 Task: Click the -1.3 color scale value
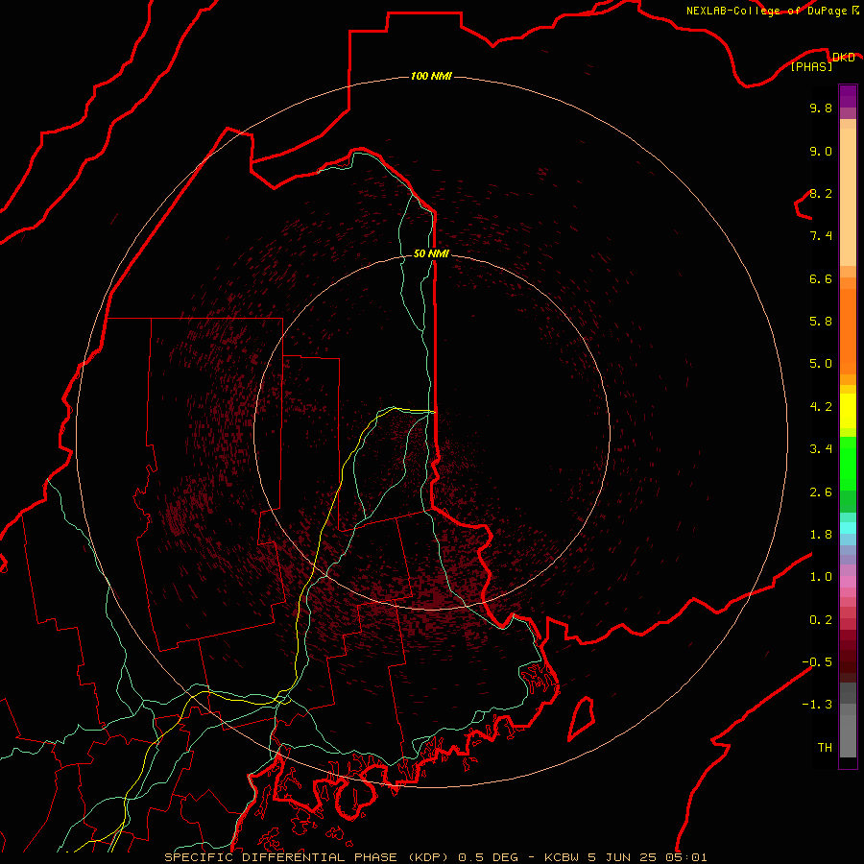(x=817, y=705)
